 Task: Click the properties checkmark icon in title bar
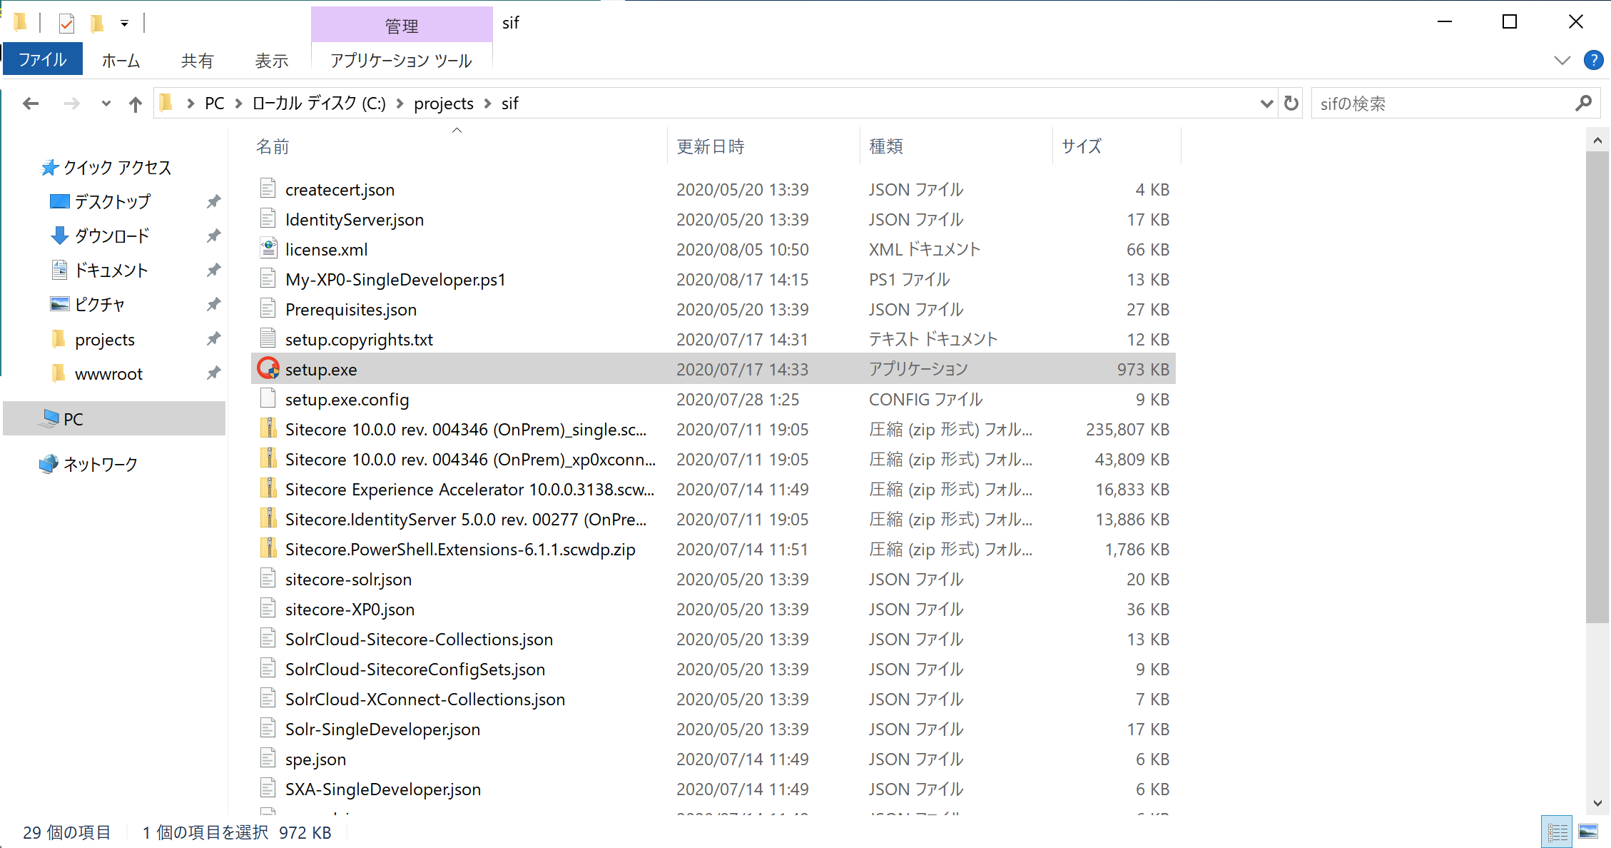tap(66, 24)
